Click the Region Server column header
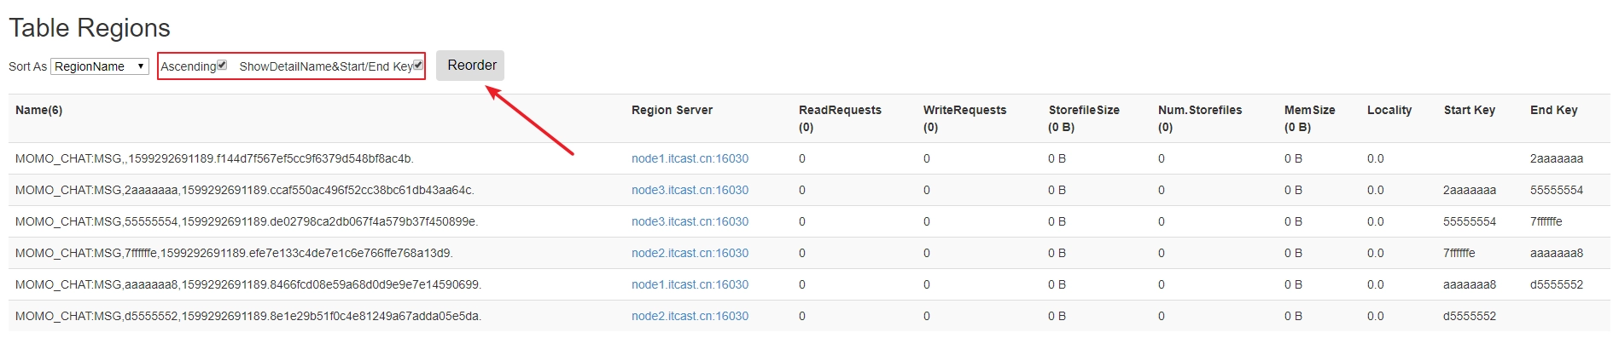1619x338 pixels. pos(672,110)
